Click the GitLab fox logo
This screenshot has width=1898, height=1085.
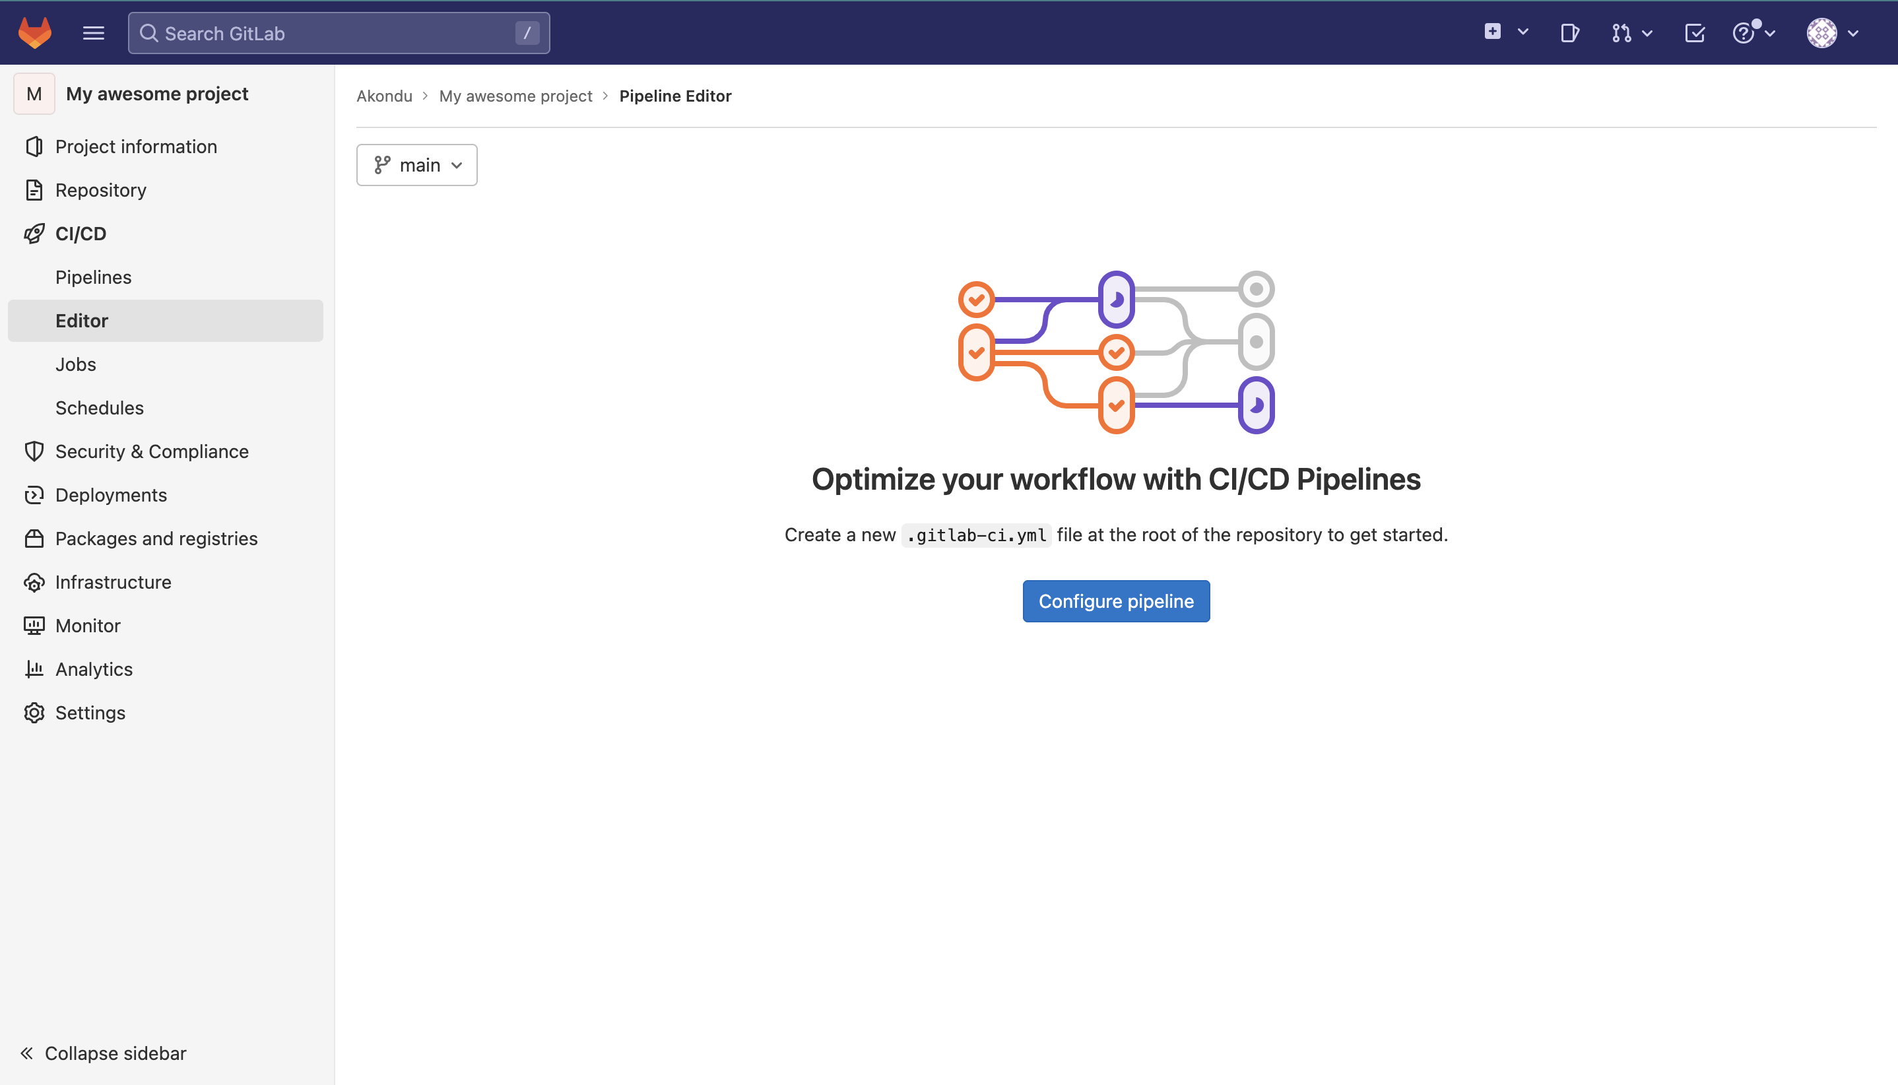34,33
